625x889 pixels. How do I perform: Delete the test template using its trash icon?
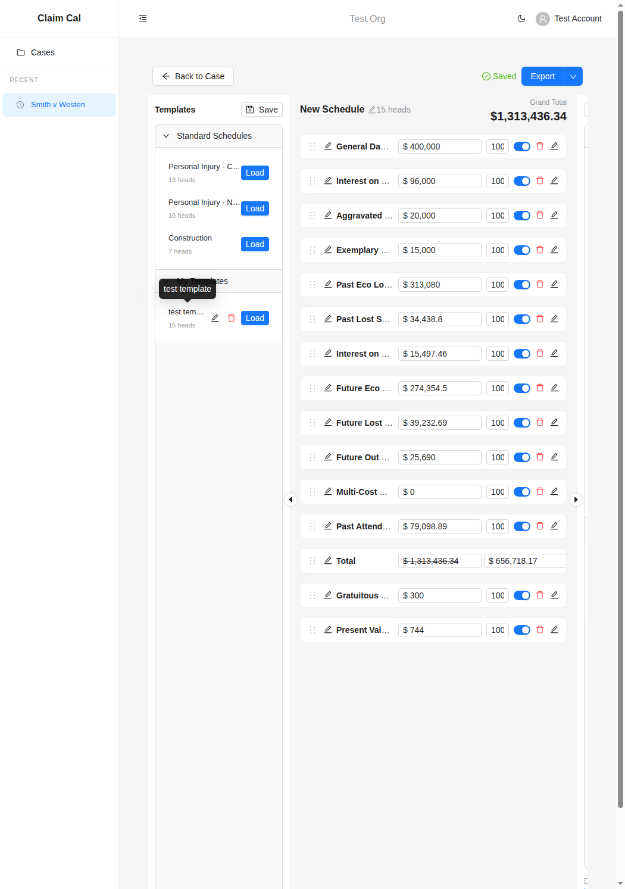(x=232, y=318)
